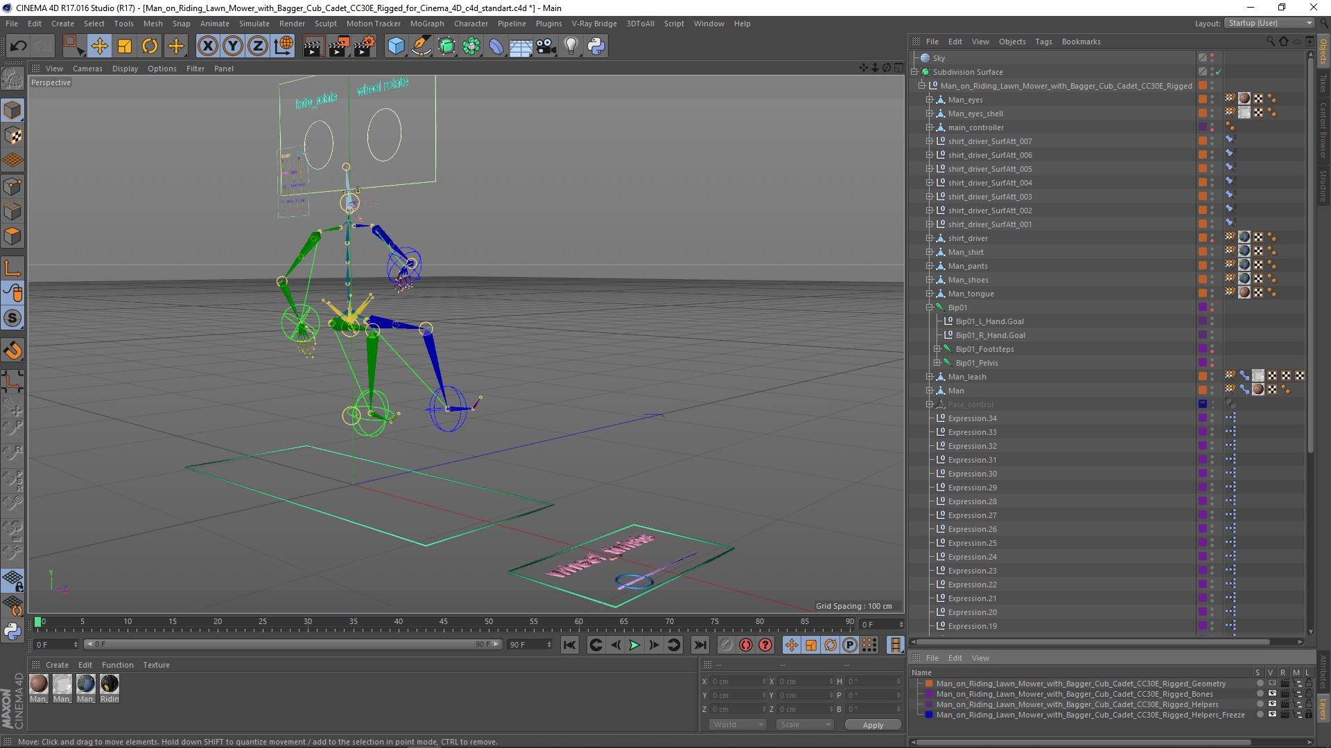1331x748 pixels.
Task: Select the Move tool in top toolbar
Action: click(x=99, y=46)
